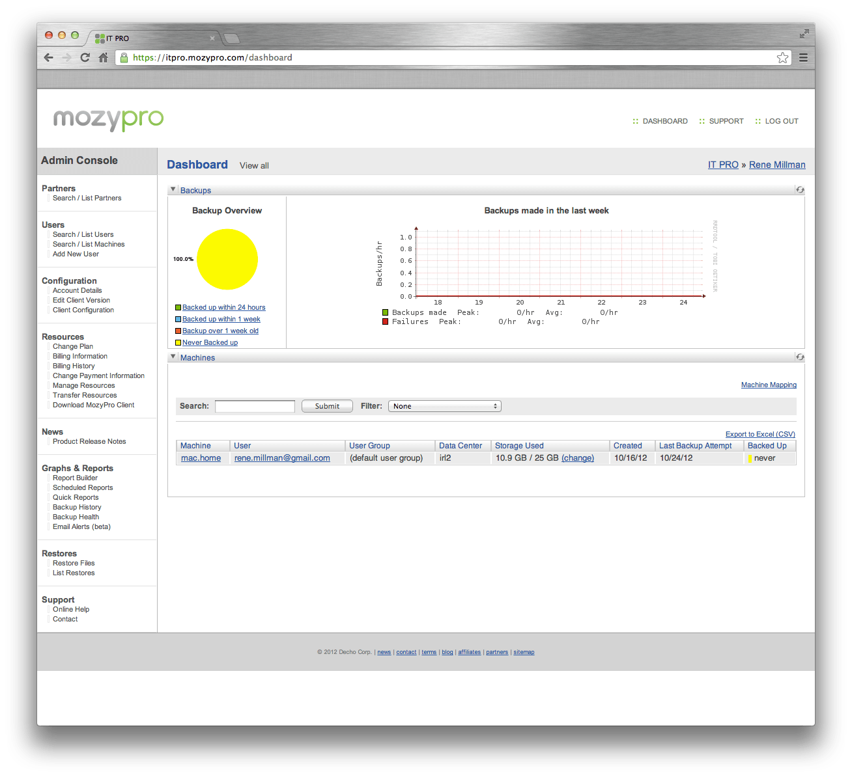852x777 pixels.
Task: Close the IT PRO browser tab
Action: pos(212,38)
